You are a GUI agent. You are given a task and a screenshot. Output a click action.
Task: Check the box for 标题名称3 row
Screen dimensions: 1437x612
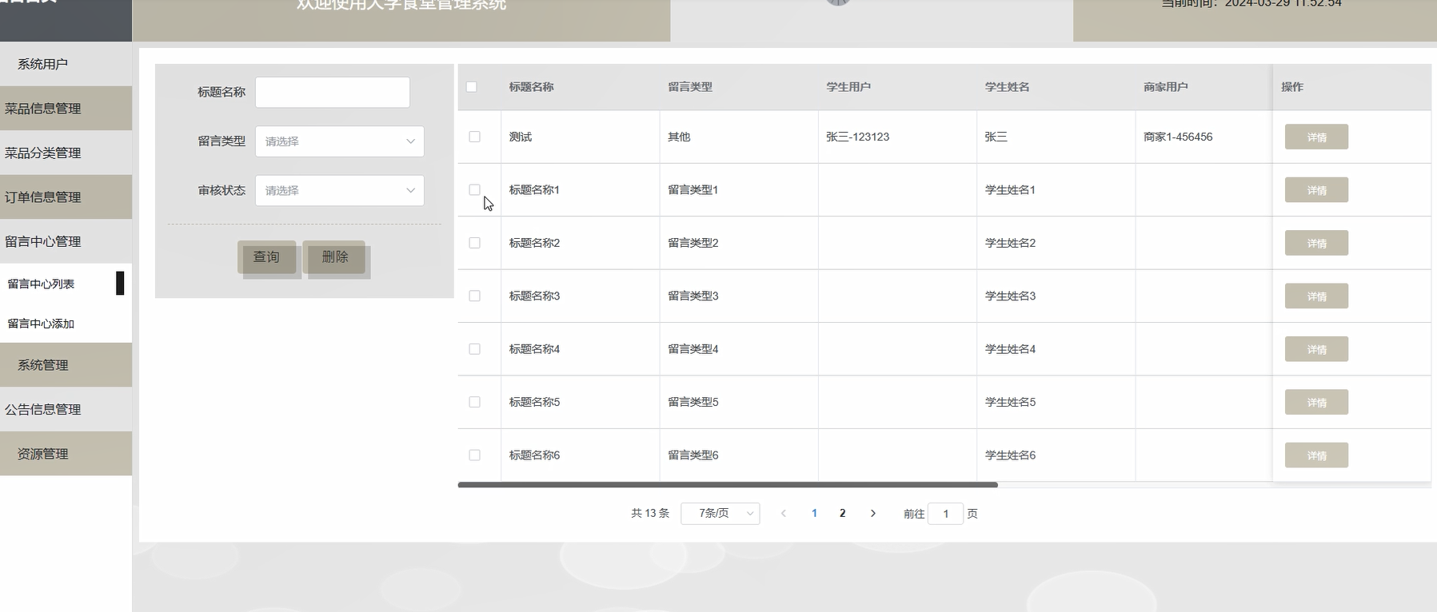pyautogui.click(x=474, y=296)
